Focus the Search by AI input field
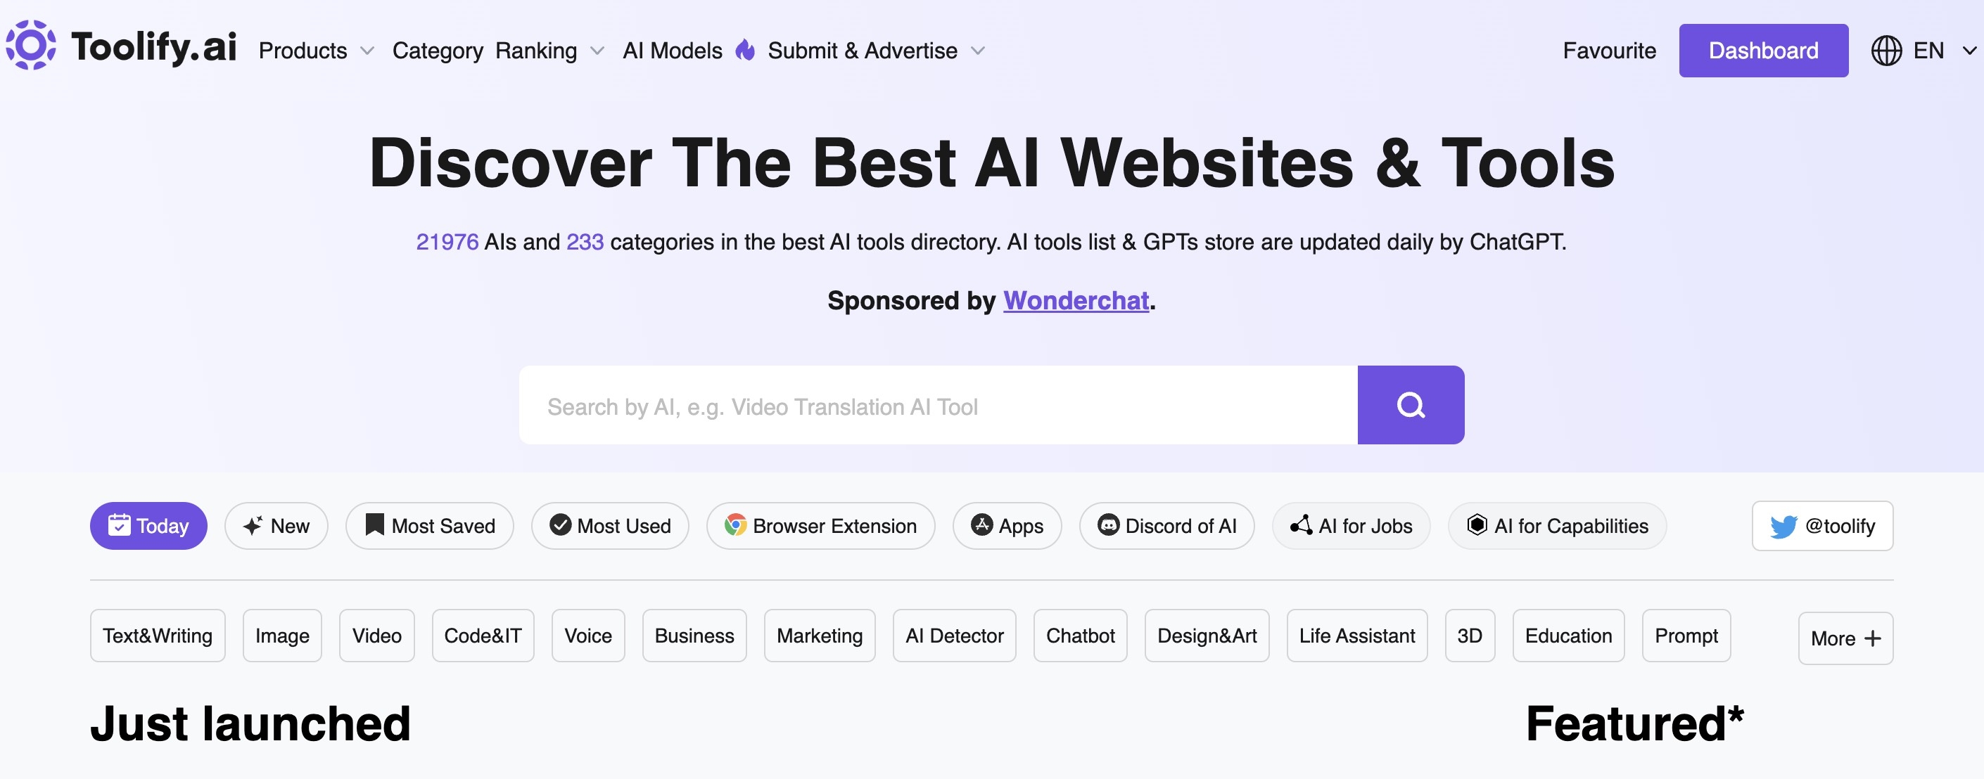The width and height of the screenshot is (1984, 779). pyautogui.click(x=937, y=405)
